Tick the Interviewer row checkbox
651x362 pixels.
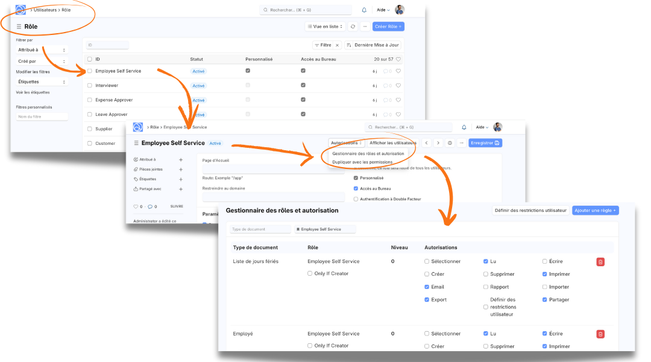90,86
